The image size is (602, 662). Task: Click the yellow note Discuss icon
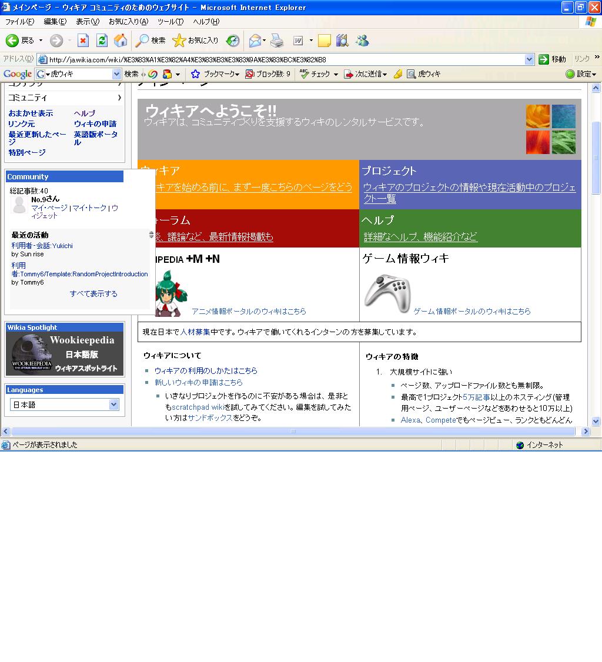click(324, 41)
